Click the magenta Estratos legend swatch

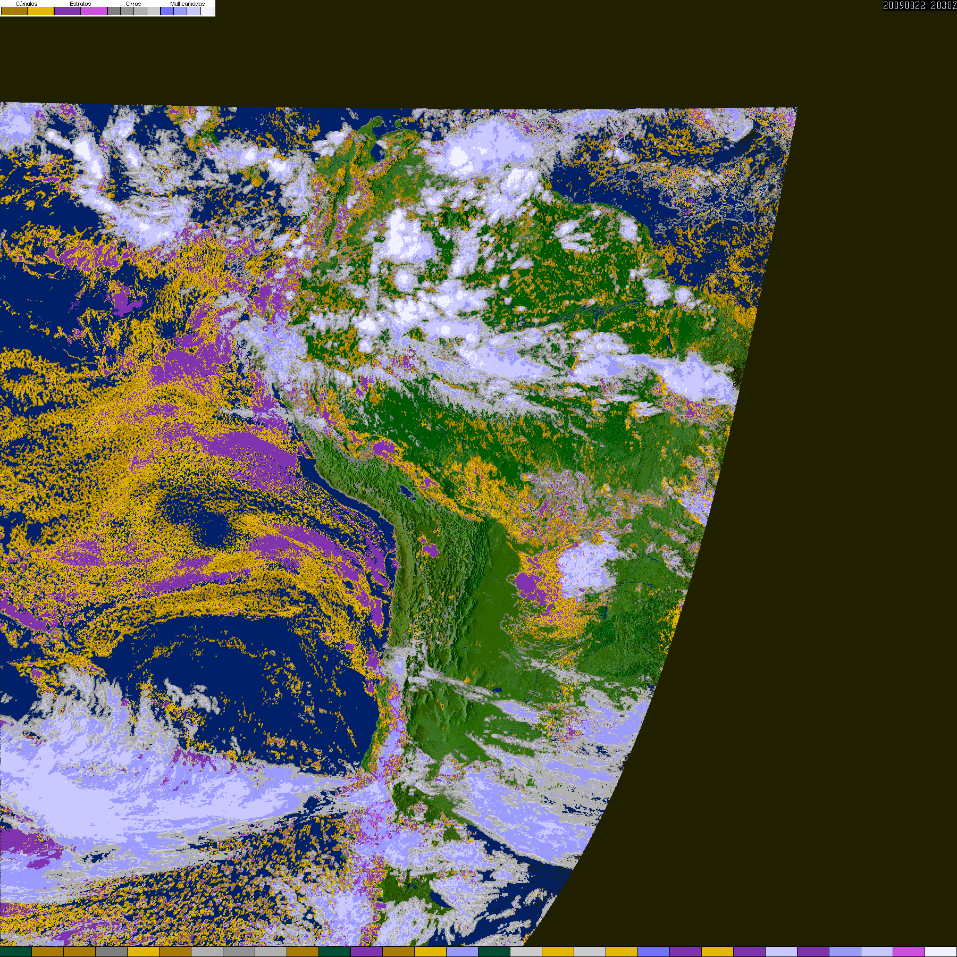[x=94, y=11]
